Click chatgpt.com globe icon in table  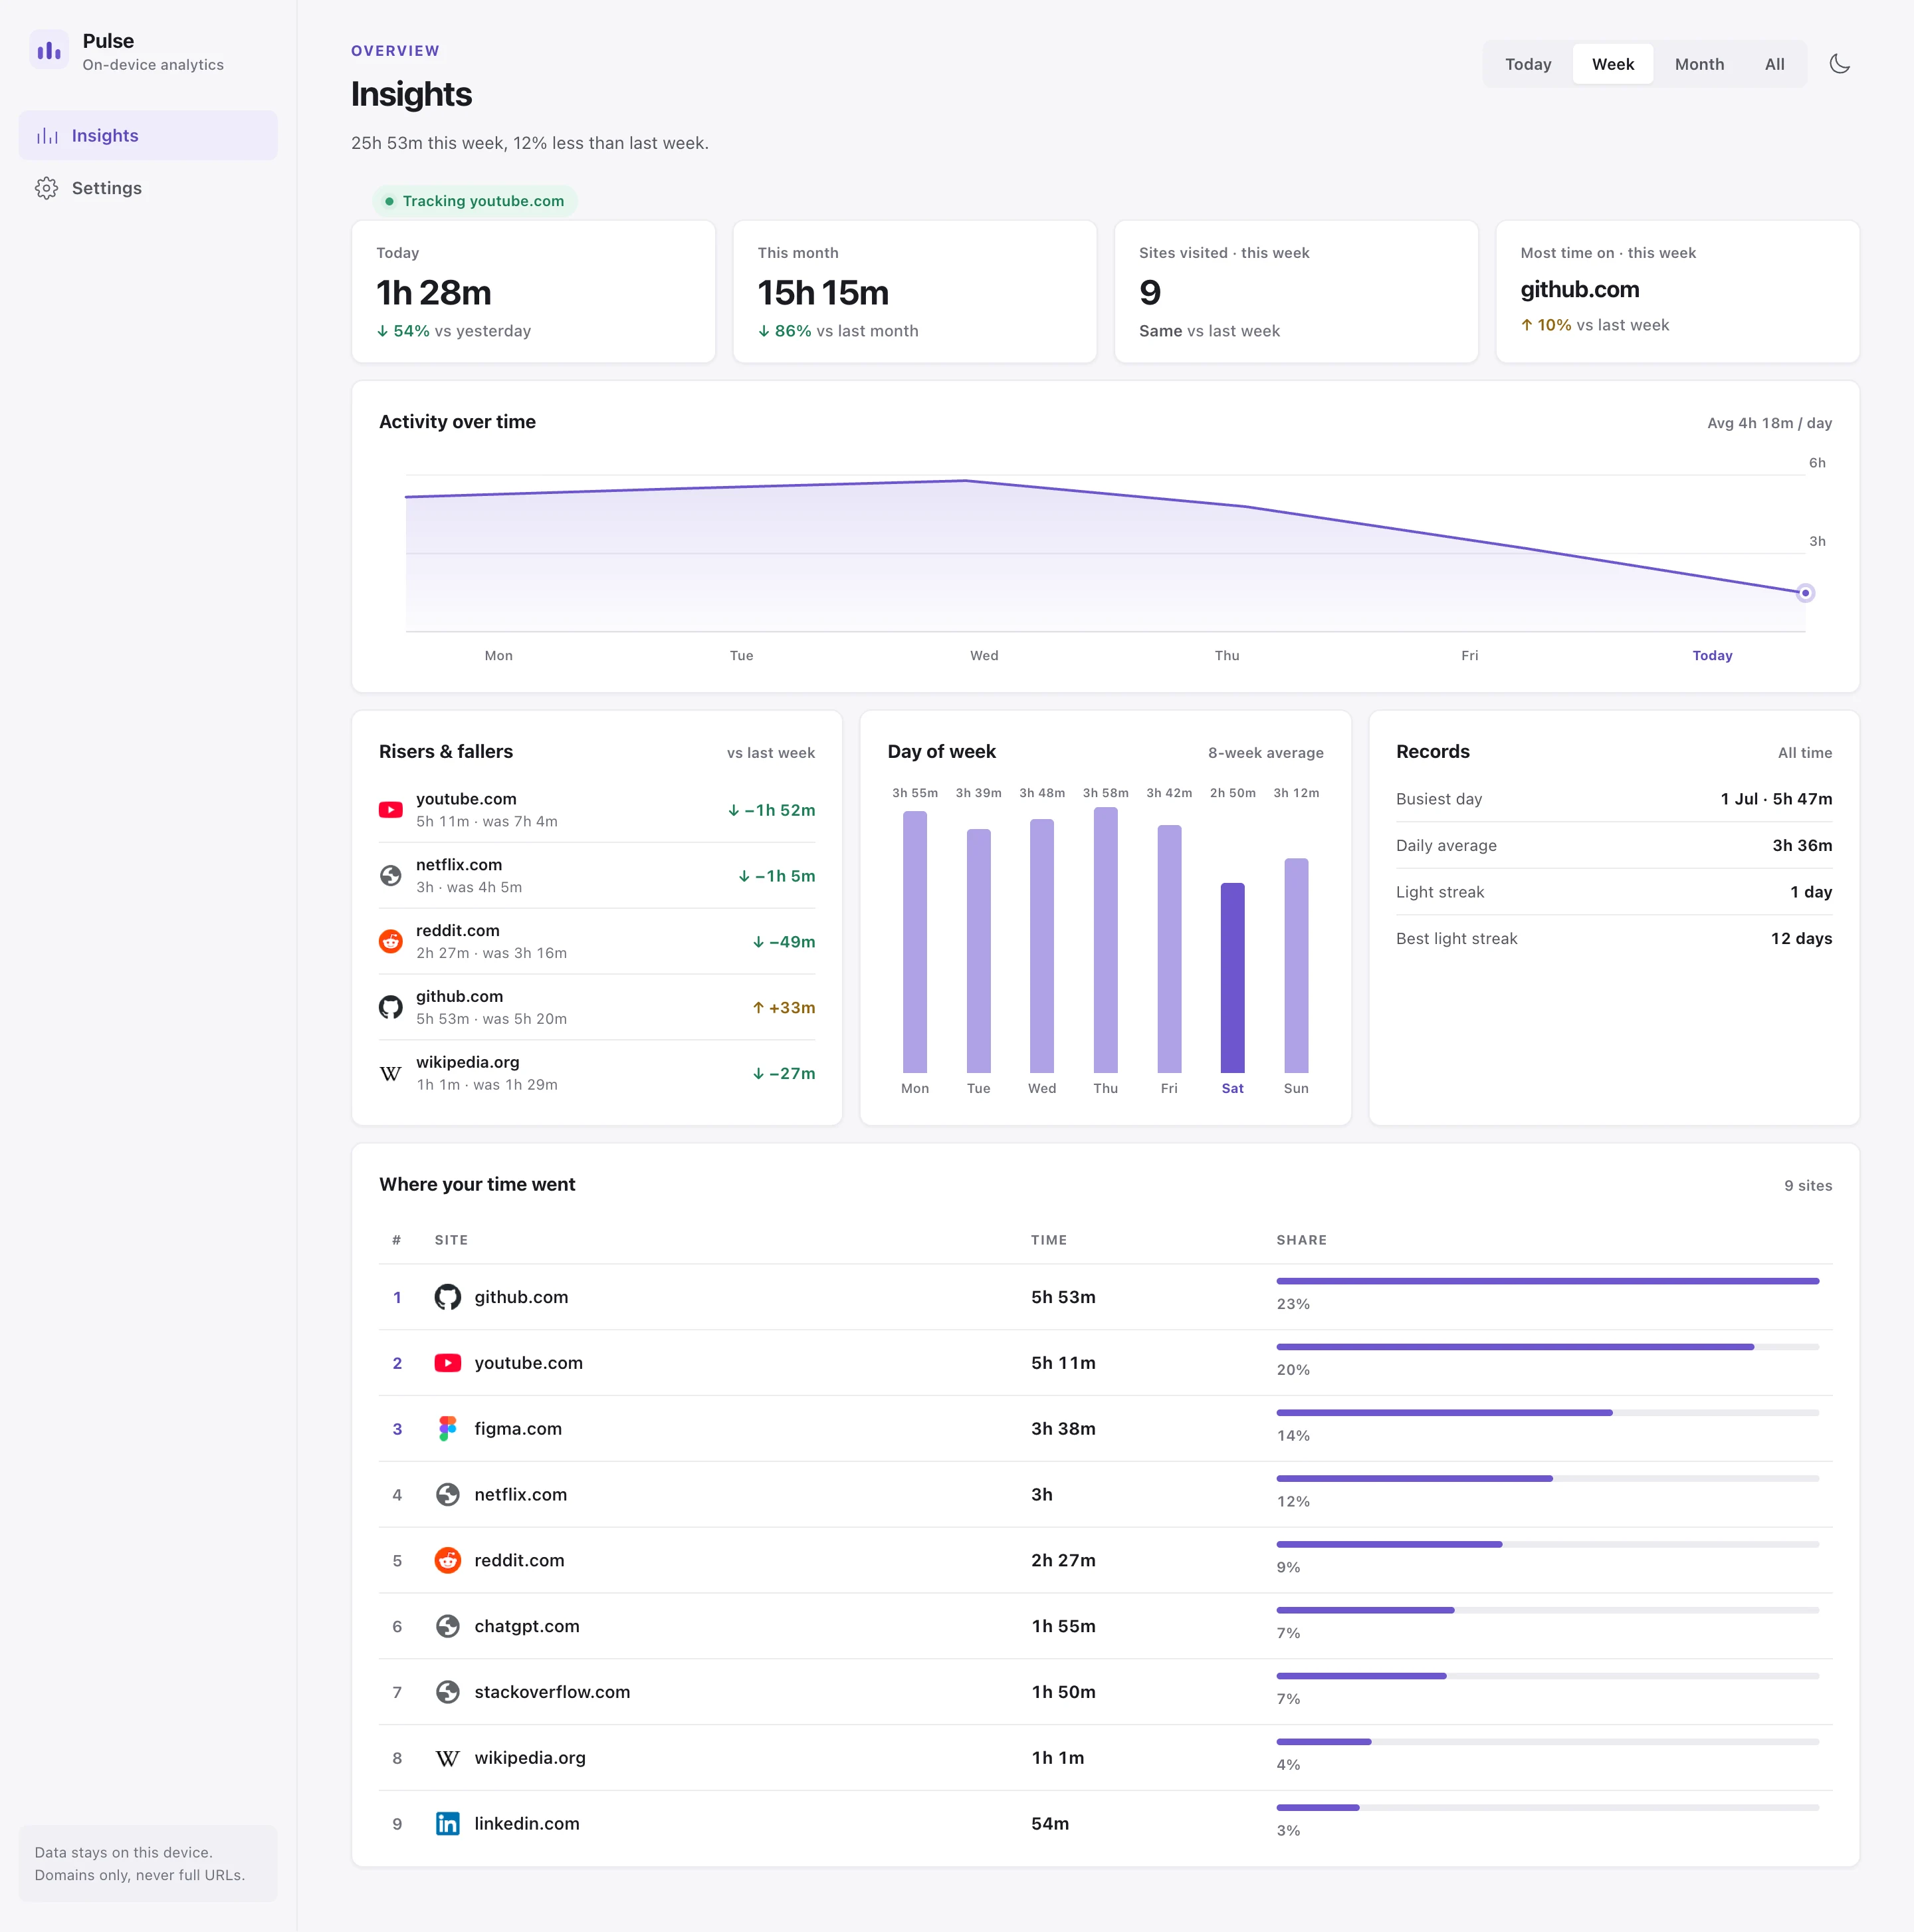click(448, 1626)
